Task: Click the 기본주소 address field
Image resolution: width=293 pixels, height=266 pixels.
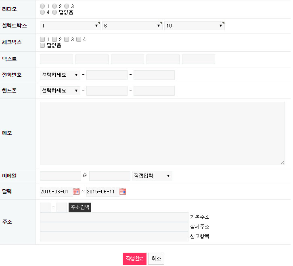Action: pos(114,217)
